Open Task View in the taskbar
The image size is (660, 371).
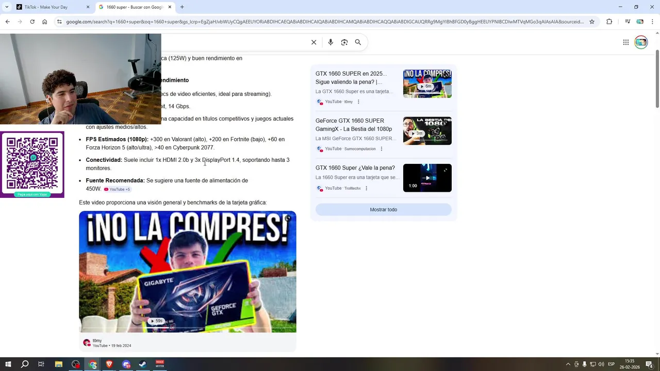41,364
